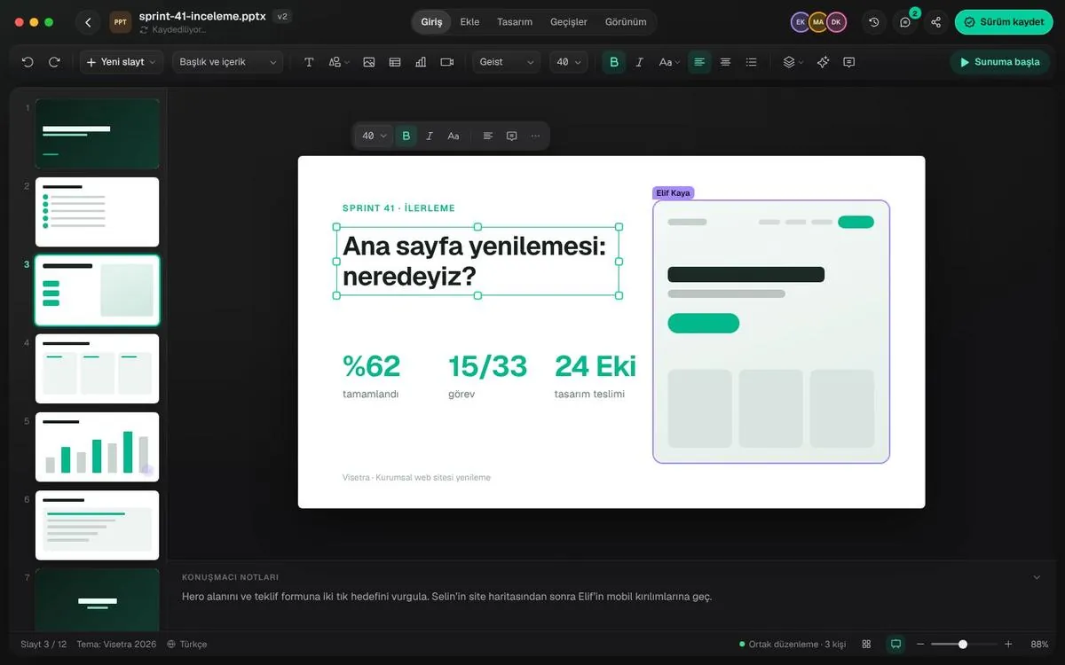
Task: Switch to the Giriş tab
Action: point(431,22)
